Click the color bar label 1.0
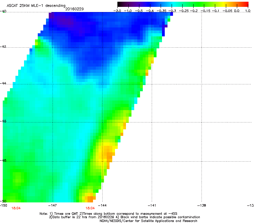The height and width of the screenshot is (223, 254). [x=248, y=11]
